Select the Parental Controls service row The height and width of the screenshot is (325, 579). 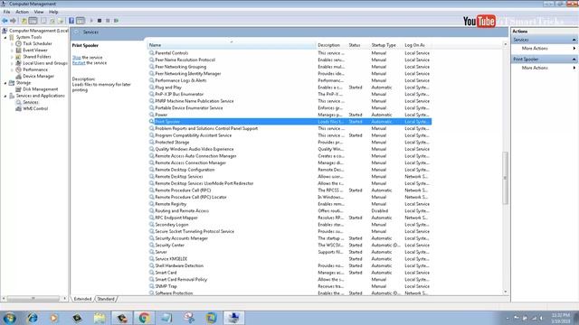289,53
